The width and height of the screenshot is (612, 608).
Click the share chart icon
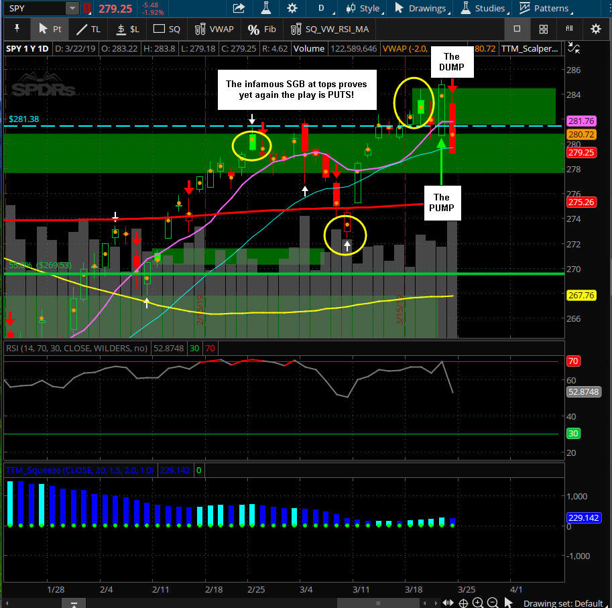pos(239,9)
